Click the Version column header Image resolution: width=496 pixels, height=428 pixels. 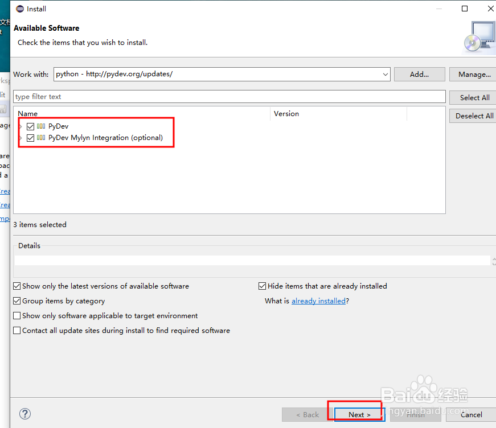[338, 113]
